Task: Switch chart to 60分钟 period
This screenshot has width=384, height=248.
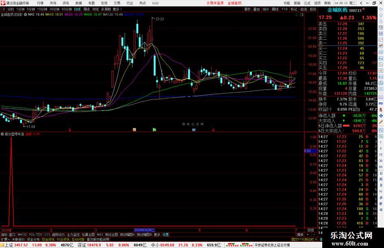Action: coord(67,9)
